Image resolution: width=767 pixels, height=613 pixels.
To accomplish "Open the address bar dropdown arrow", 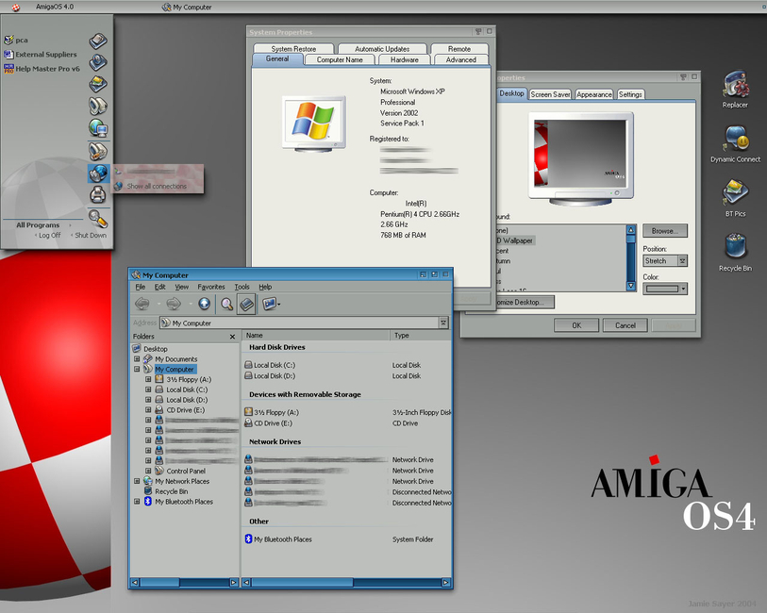I will pyautogui.click(x=443, y=323).
